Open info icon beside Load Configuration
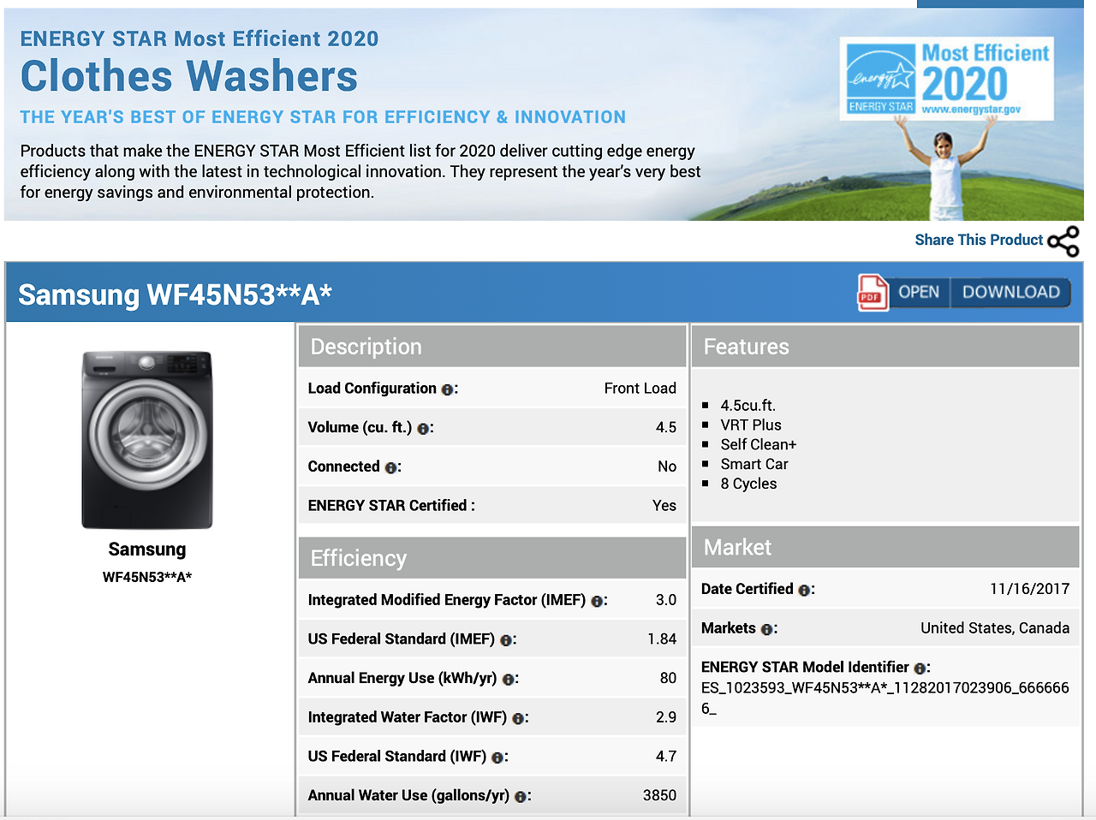This screenshot has height=820, width=1096. pyautogui.click(x=447, y=389)
